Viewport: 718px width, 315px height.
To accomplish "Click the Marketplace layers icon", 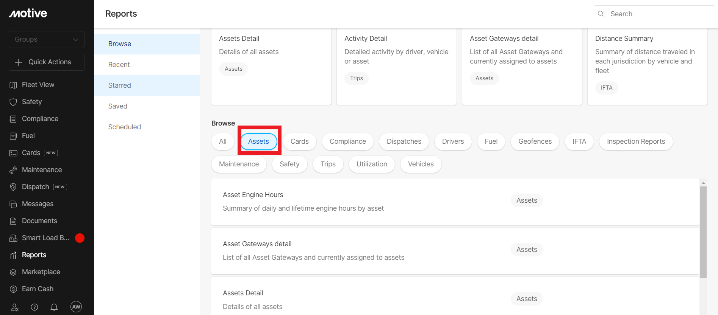I will (x=13, y=272).
